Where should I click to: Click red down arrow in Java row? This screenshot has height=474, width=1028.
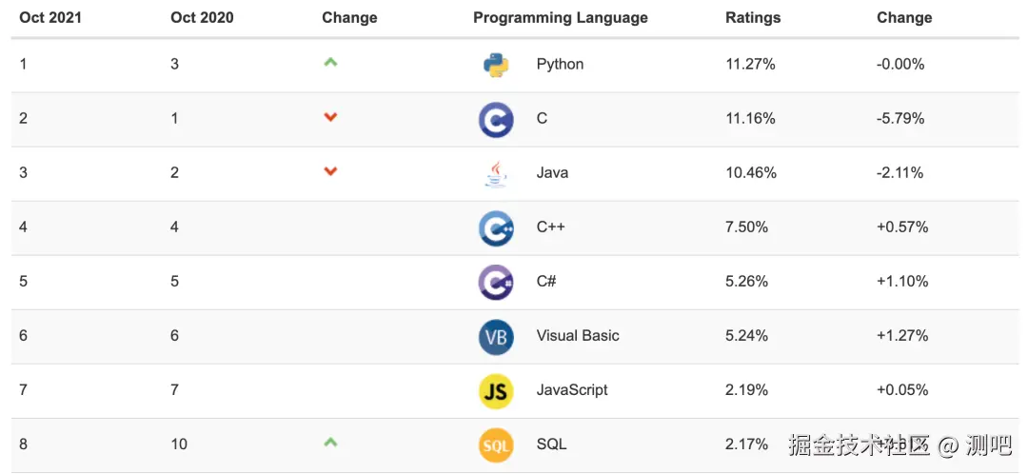click(x=330, y=171)
